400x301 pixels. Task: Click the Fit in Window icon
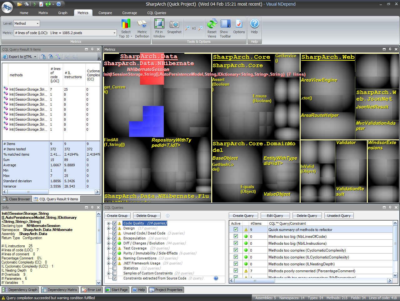[159, 24]
